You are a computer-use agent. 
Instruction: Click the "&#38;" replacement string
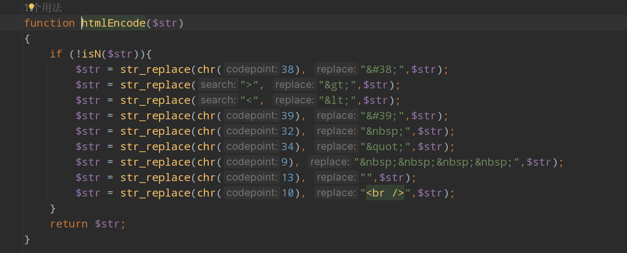pos(383,69)
